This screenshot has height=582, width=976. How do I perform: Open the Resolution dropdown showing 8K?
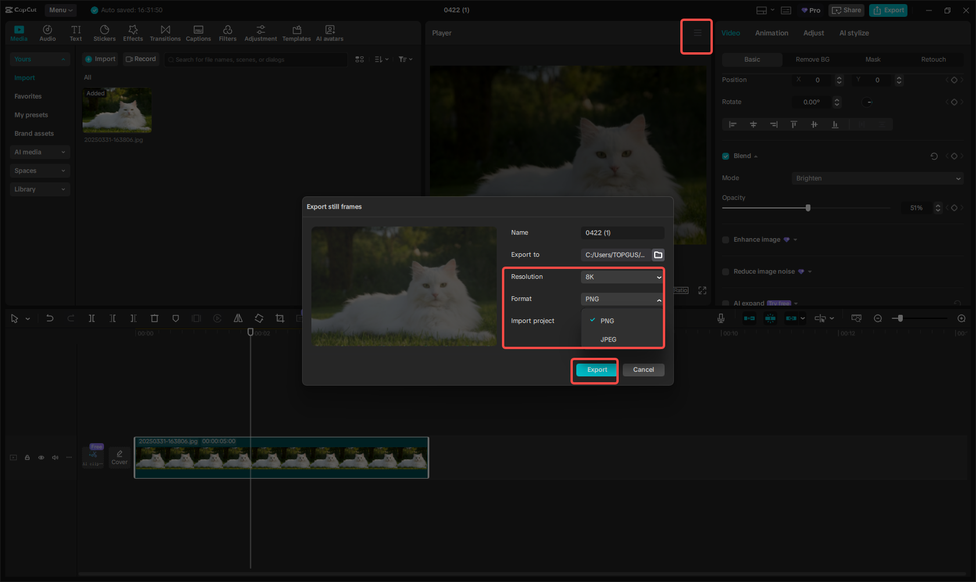tap(622, 277)
